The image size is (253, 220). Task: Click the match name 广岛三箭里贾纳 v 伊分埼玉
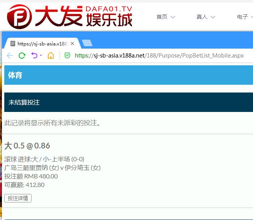[53, 168]
